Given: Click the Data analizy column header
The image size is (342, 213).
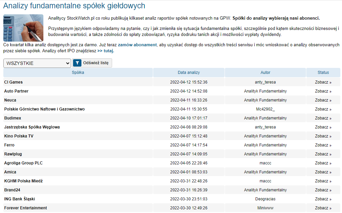Looking at the screenshot, I should point(189,73).
